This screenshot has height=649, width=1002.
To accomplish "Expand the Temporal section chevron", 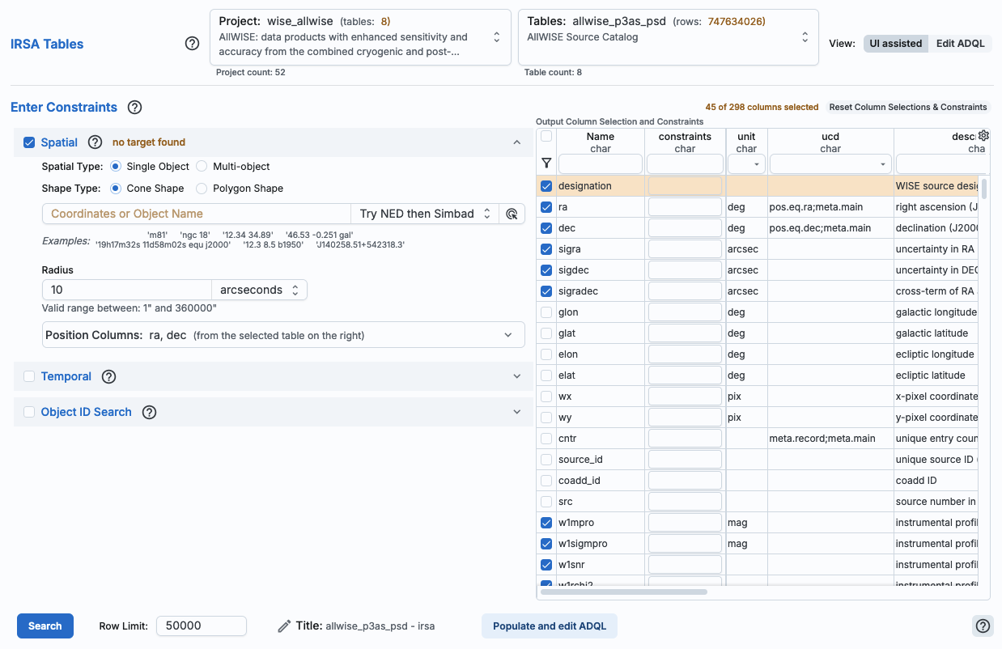I will pyautogui.click(x=517, y=376).
